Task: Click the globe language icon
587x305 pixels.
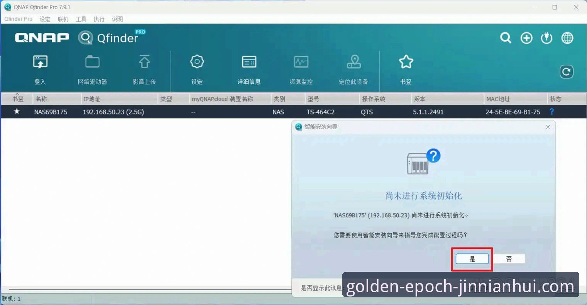Action: (567, 38)
